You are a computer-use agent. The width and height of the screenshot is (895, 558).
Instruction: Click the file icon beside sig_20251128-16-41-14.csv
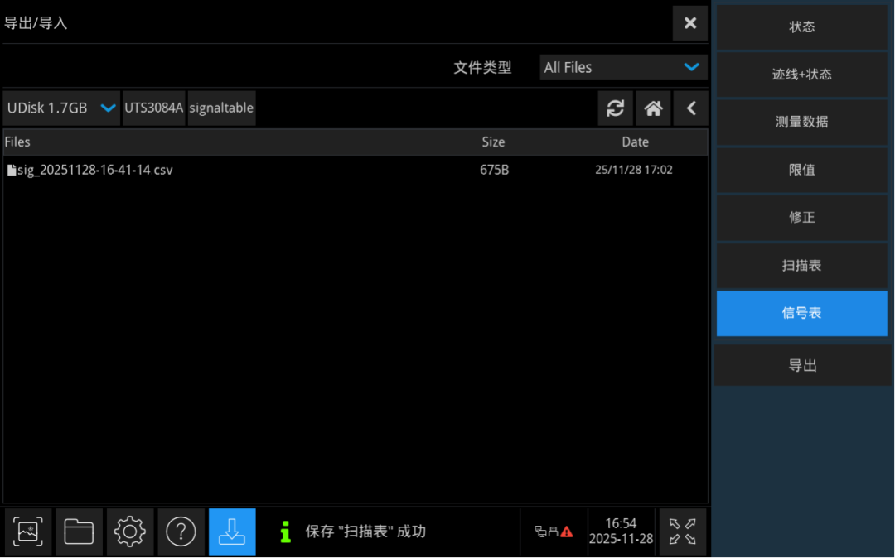tap(12, 170)
